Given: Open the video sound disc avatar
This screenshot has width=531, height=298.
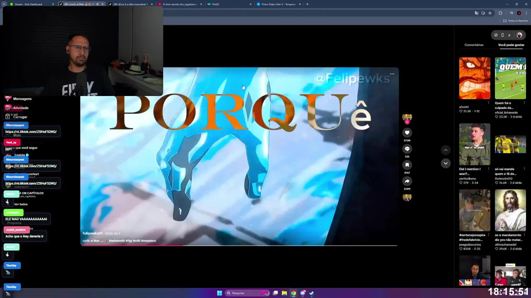Looking at the screenshot, I should click(407, 197).
